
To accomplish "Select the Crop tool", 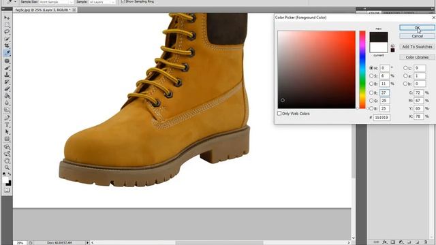I will point(7,46).
